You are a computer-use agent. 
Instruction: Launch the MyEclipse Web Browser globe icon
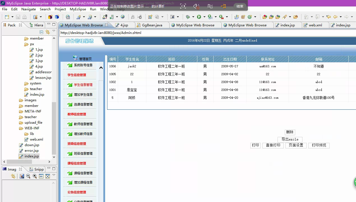point(122,17)
